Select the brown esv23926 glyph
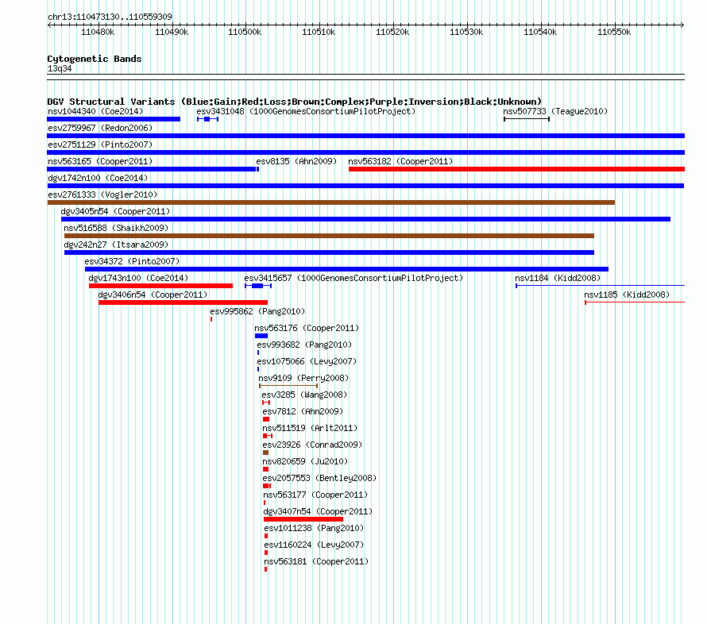 click(x=265, y=453)
